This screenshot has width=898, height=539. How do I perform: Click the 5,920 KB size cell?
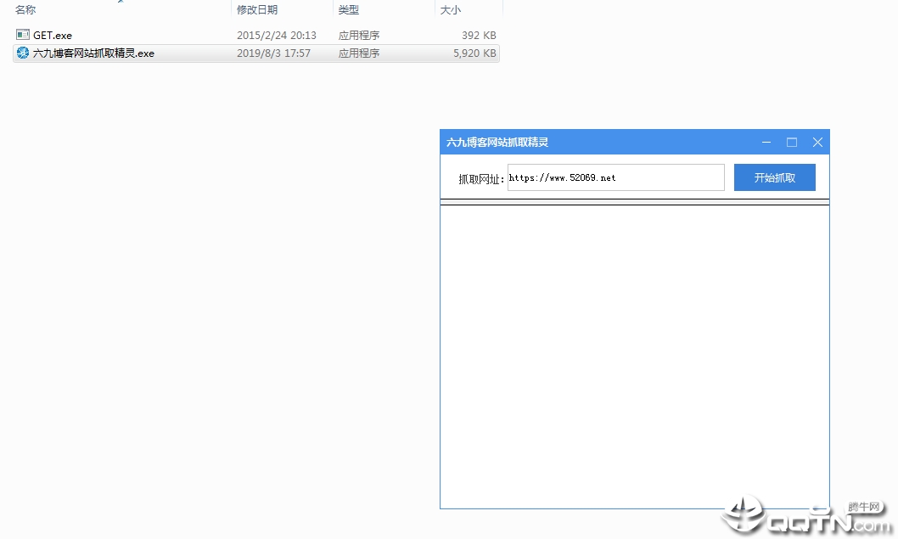click(x=474, y=53)
